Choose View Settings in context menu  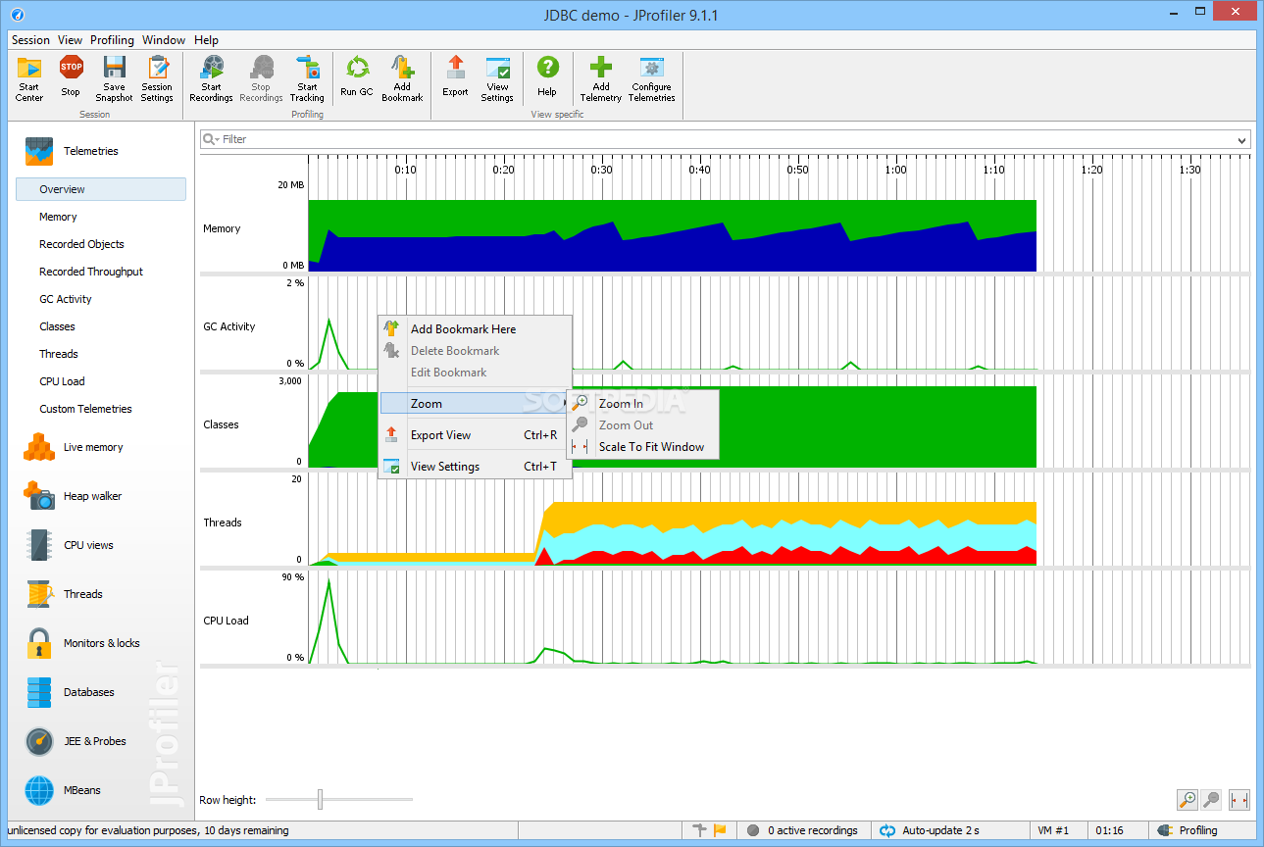tap(475, 467)
